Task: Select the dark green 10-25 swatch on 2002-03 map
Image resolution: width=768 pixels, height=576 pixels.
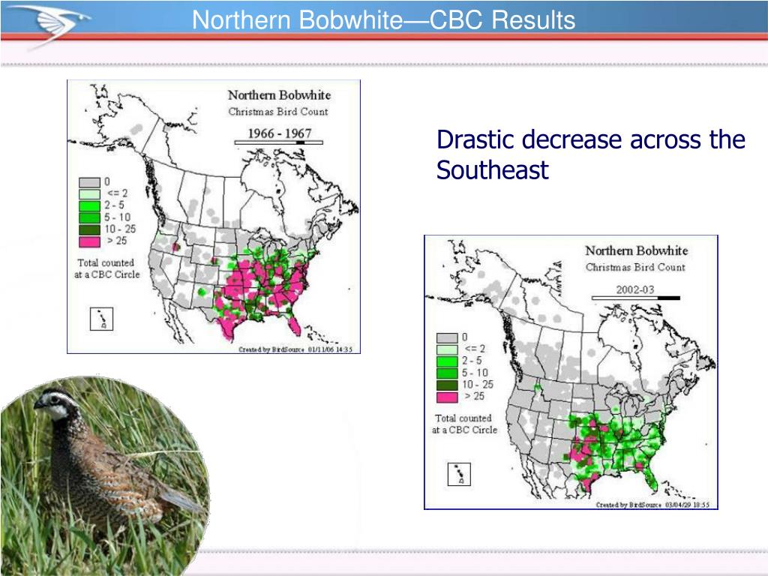Action: [x=447, y=385]
